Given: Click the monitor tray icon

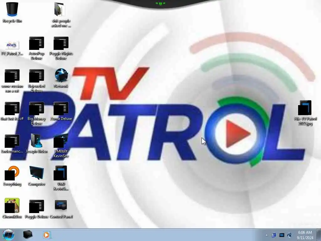Looking at the screenshot, I should [282, 235].
